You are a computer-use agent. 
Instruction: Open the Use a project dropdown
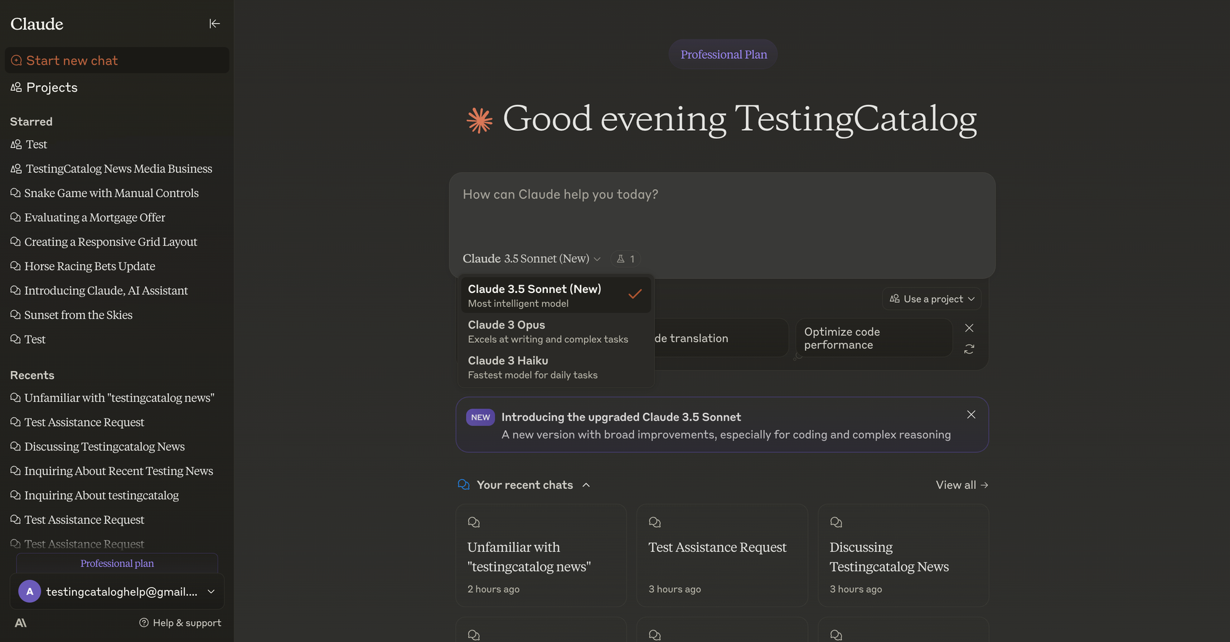tap(932, 299)
